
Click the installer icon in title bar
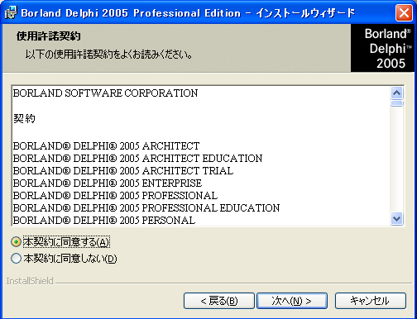(x=11, y=12)
